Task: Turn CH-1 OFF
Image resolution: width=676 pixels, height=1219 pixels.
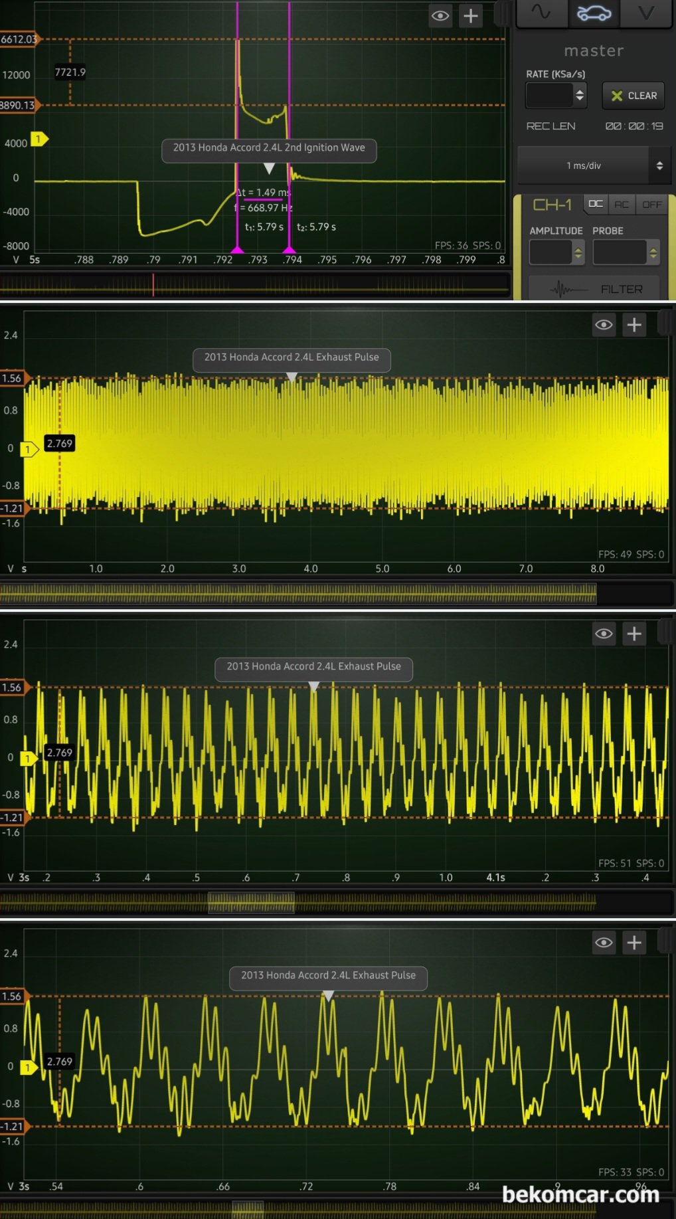Action: (651, 205)
